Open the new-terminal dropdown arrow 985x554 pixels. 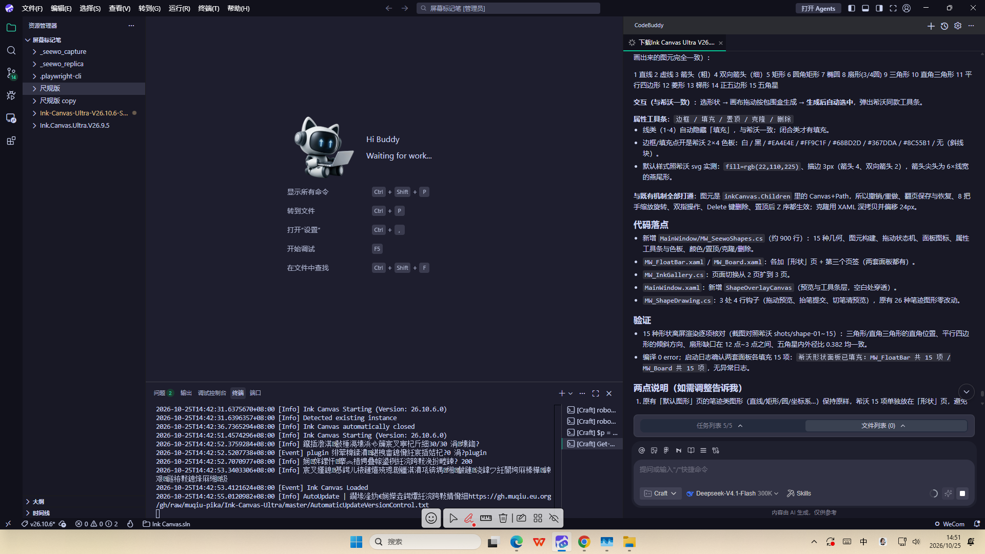point(570,393)
